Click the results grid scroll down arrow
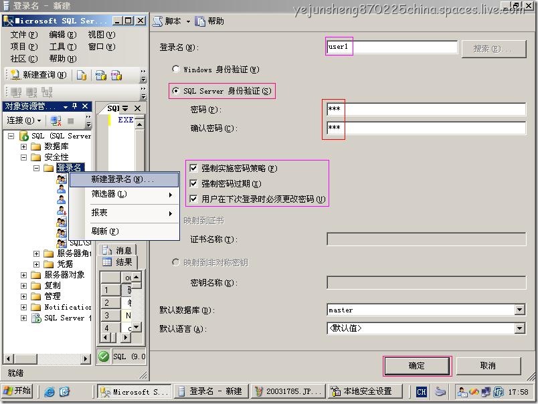This screenshot has width=538, height=404. [x=137, y=327]
